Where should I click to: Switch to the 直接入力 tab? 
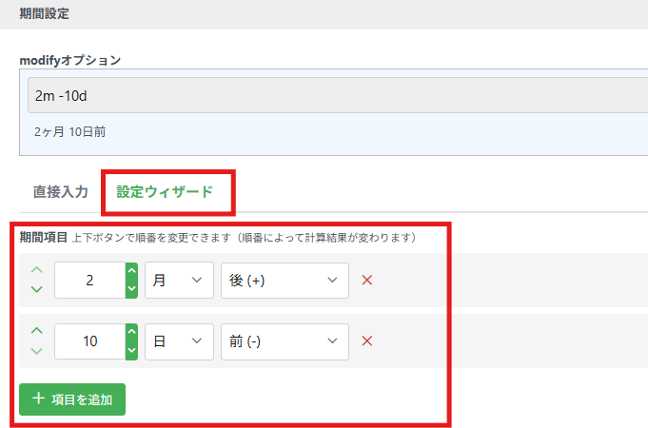pos(61,191)
